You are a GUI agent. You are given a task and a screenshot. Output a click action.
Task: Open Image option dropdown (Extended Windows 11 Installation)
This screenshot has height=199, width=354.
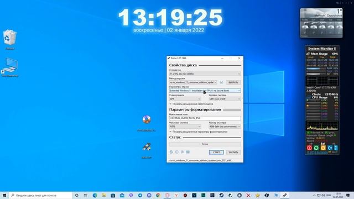click(205, 91)
